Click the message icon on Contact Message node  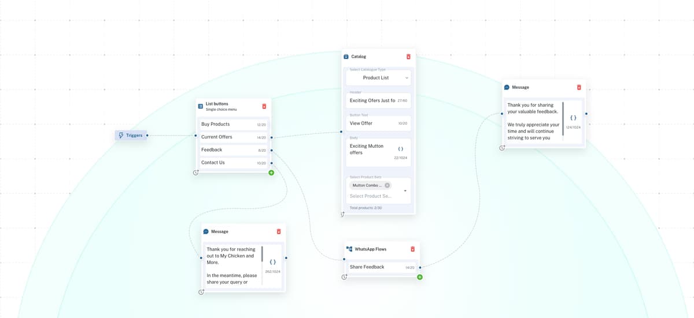click(x=206, y=231)
